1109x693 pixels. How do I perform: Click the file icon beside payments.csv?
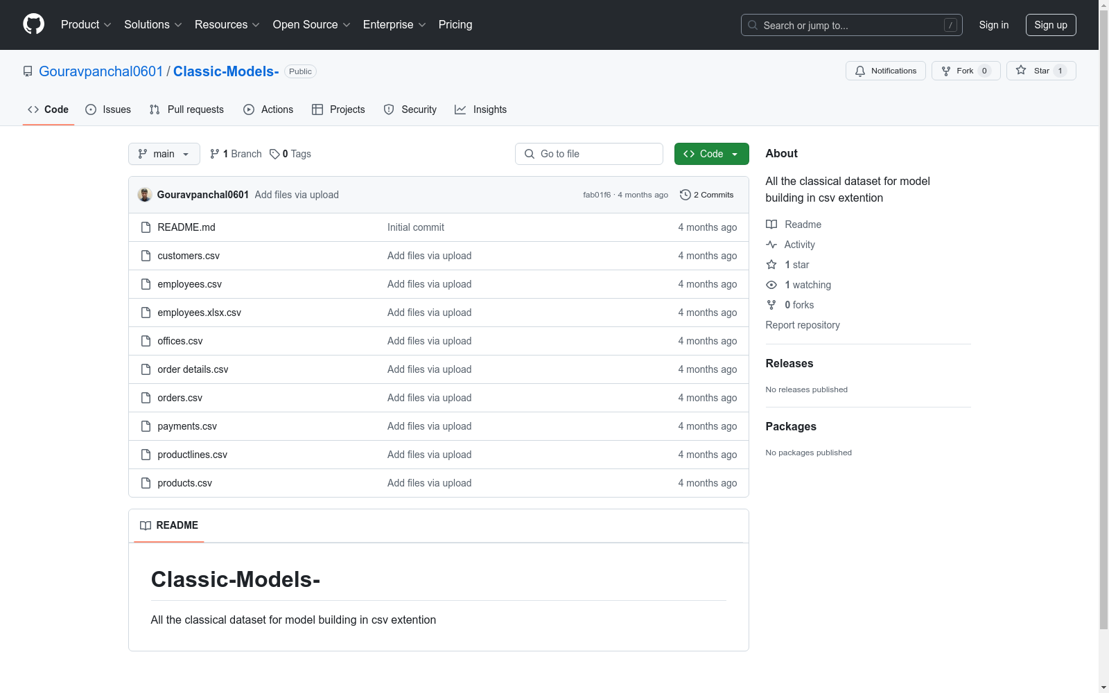(146, 426)
